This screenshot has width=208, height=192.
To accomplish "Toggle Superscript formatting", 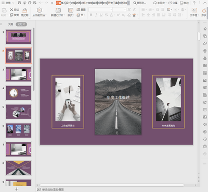I will coord(118,15).
